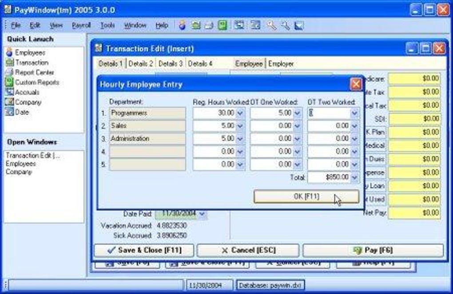Viewport: 453px width, 294px height.
Task: Open the File menu
Action: [16, 25]
